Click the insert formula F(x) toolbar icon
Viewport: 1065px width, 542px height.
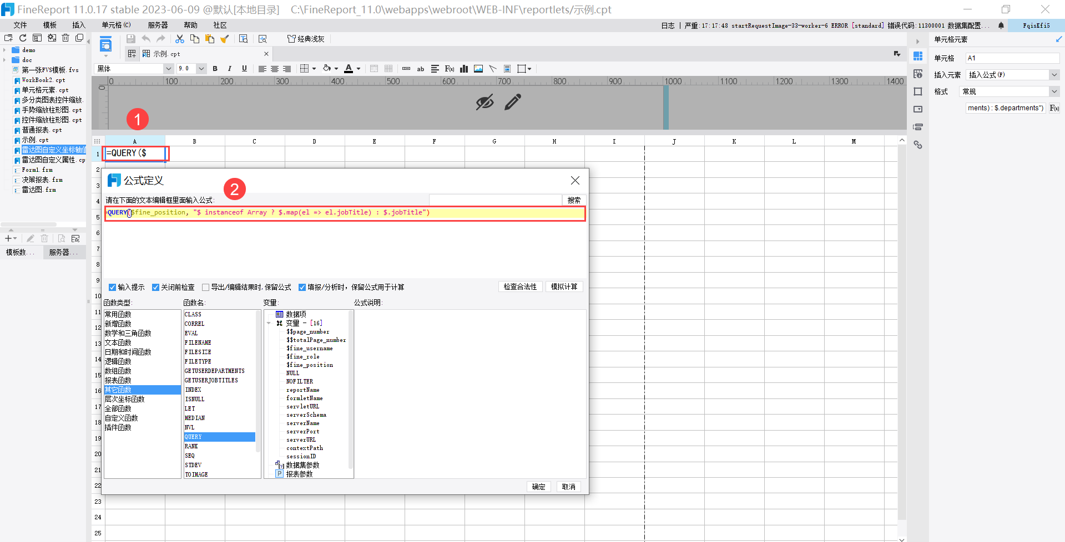(x=450, y=69)
